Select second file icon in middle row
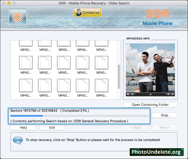 coord(45,63)
